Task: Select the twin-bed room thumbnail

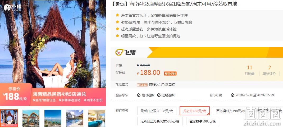Action: (97, 118)
